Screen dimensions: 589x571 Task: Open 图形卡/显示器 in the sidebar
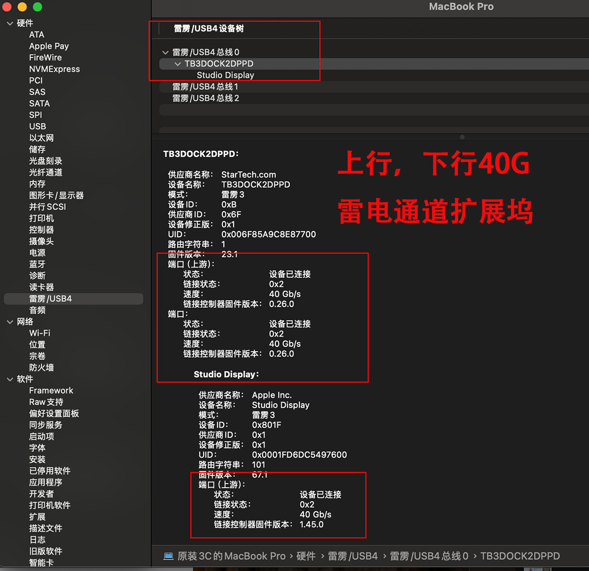56,195
